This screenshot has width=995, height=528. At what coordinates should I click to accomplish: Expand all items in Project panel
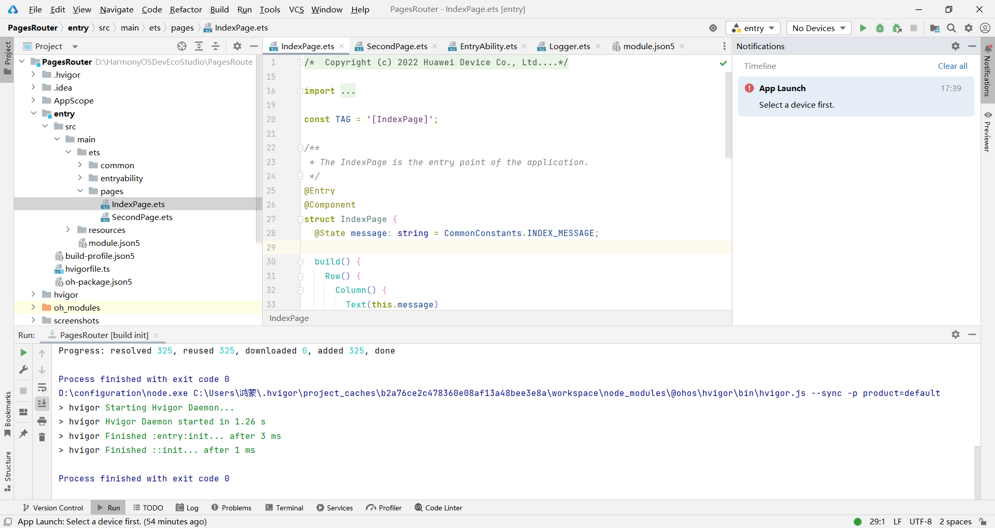[199, 46]
